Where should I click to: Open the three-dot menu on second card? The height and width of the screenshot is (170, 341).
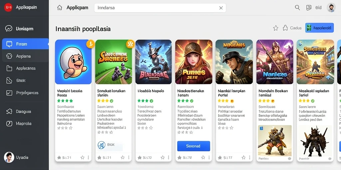point(129,157)
